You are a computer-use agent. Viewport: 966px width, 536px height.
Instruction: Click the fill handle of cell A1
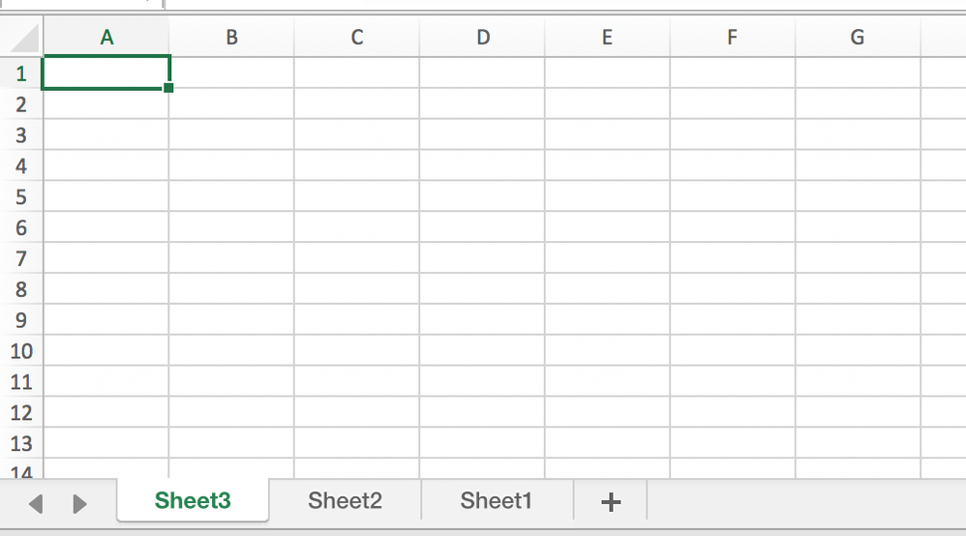pos(168,88)
